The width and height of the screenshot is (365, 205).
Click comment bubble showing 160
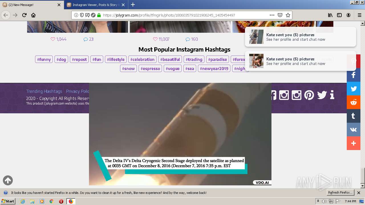(188, 39)
